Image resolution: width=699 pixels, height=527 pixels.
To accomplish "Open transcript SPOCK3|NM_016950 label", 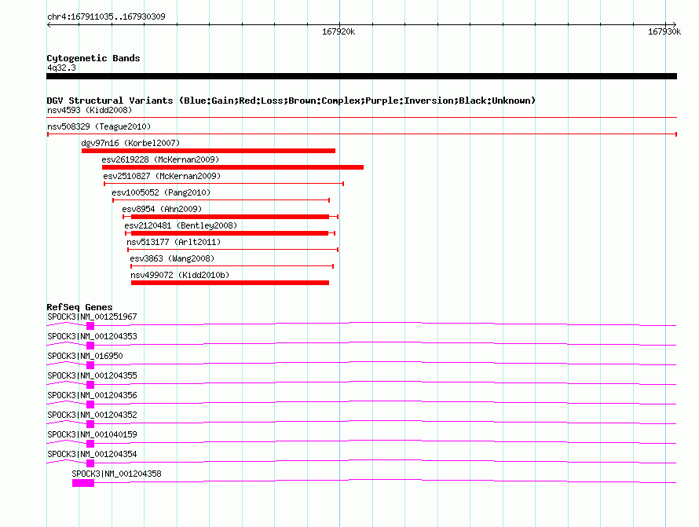I will [85, 356].
